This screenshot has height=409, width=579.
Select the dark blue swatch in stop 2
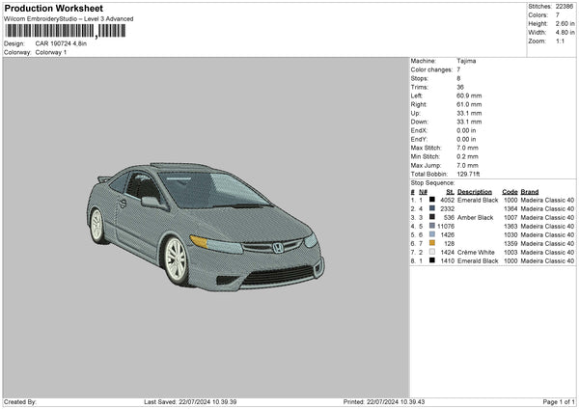pos(432,208)
